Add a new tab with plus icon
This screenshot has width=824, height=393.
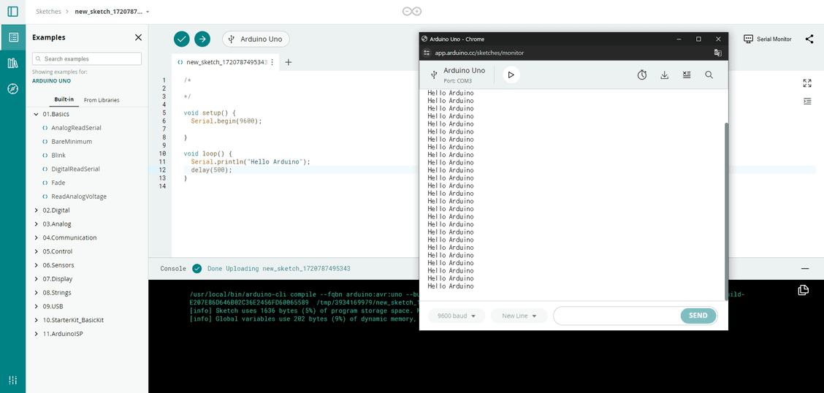pos(288,62)
